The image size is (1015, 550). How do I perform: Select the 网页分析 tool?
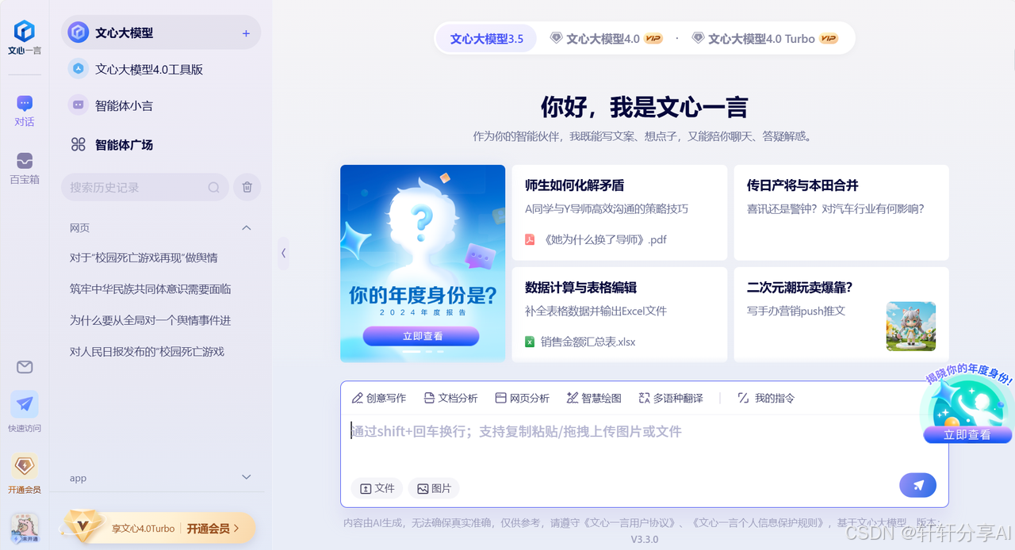(x=522, y=398)
